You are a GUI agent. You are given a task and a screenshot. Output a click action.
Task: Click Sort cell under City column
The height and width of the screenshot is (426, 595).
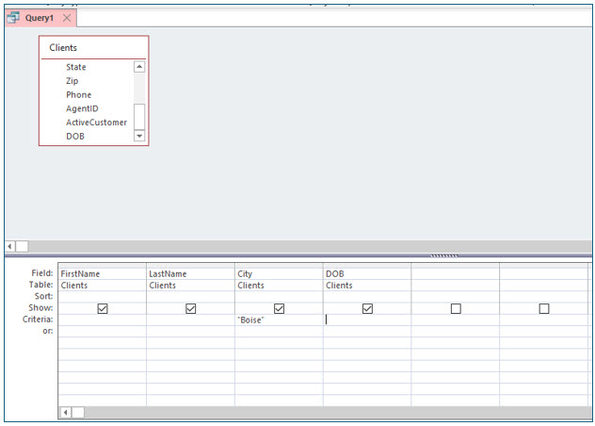tap(279, 297)
